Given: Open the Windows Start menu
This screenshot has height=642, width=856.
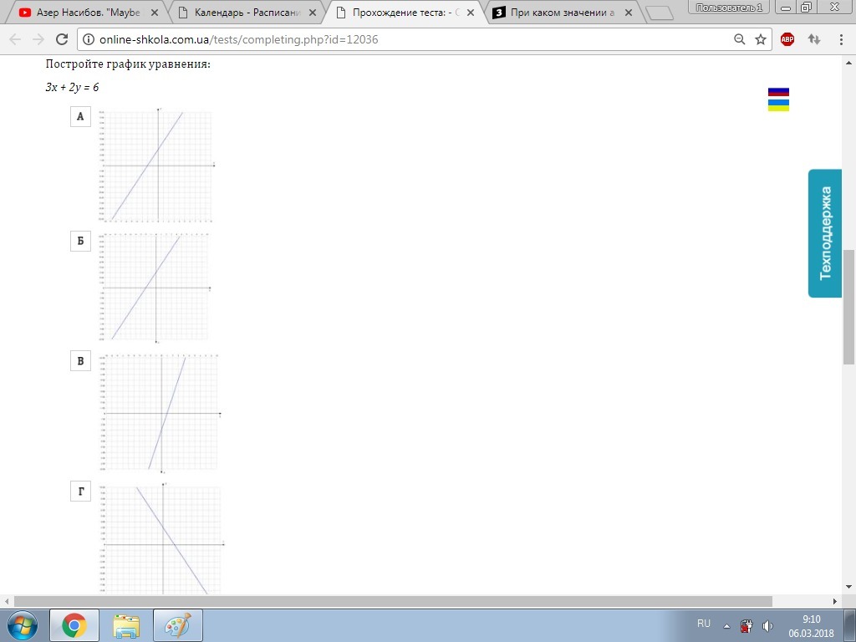Looking at the screenshot, I should [22, 625].
